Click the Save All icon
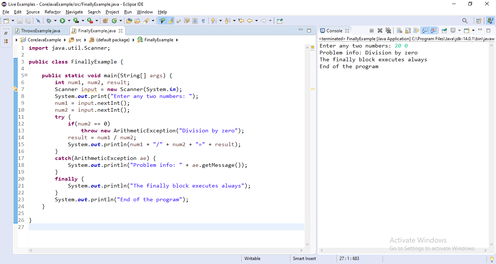The image size is (496, 264). [28, 21]
